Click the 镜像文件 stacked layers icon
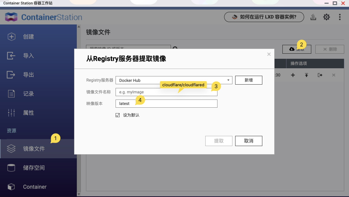349x197 pixels. click(11, 148)
